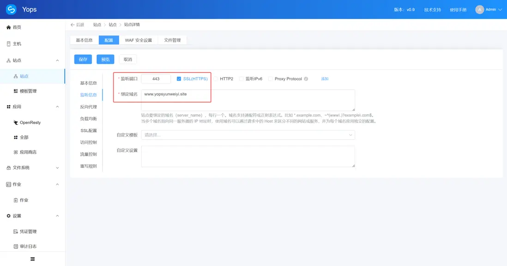Select 重写规则 in the config side menu
This screenshot has width=507, height=266.
point(88,166)
